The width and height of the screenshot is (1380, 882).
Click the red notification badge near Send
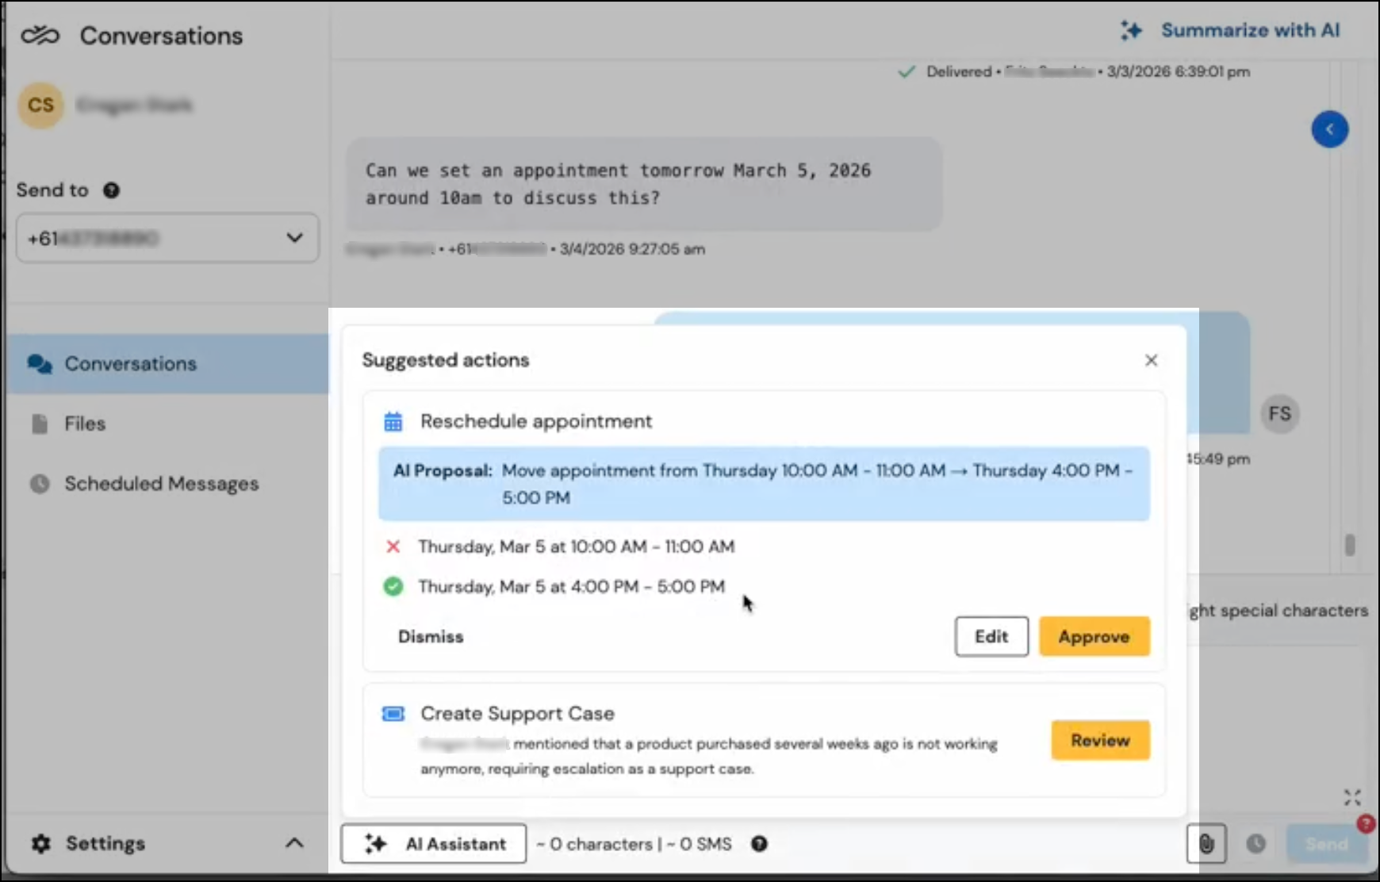(x=1365, y=823)
